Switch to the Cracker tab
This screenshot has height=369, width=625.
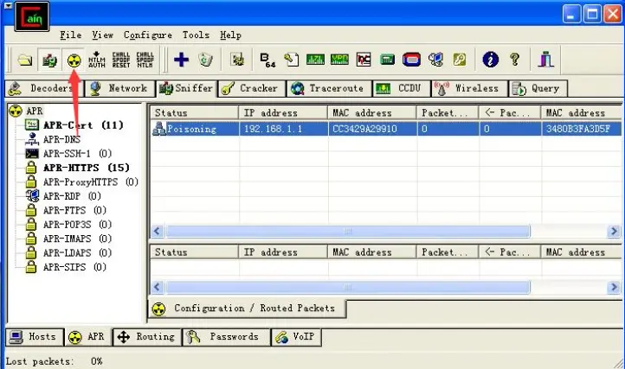250,88
